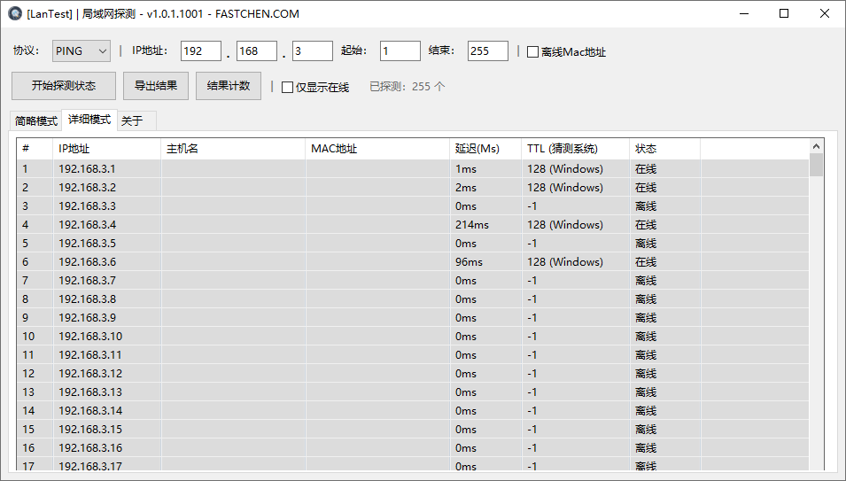Click the first IP octet field containing 192
Screen dimensions: 846x481
click(200, 51)
